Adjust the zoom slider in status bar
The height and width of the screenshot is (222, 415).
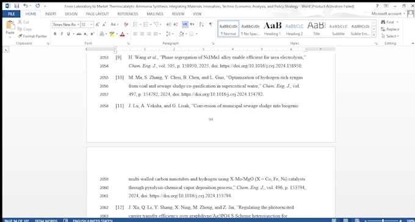pyautogui.click(x=383, y=220)
